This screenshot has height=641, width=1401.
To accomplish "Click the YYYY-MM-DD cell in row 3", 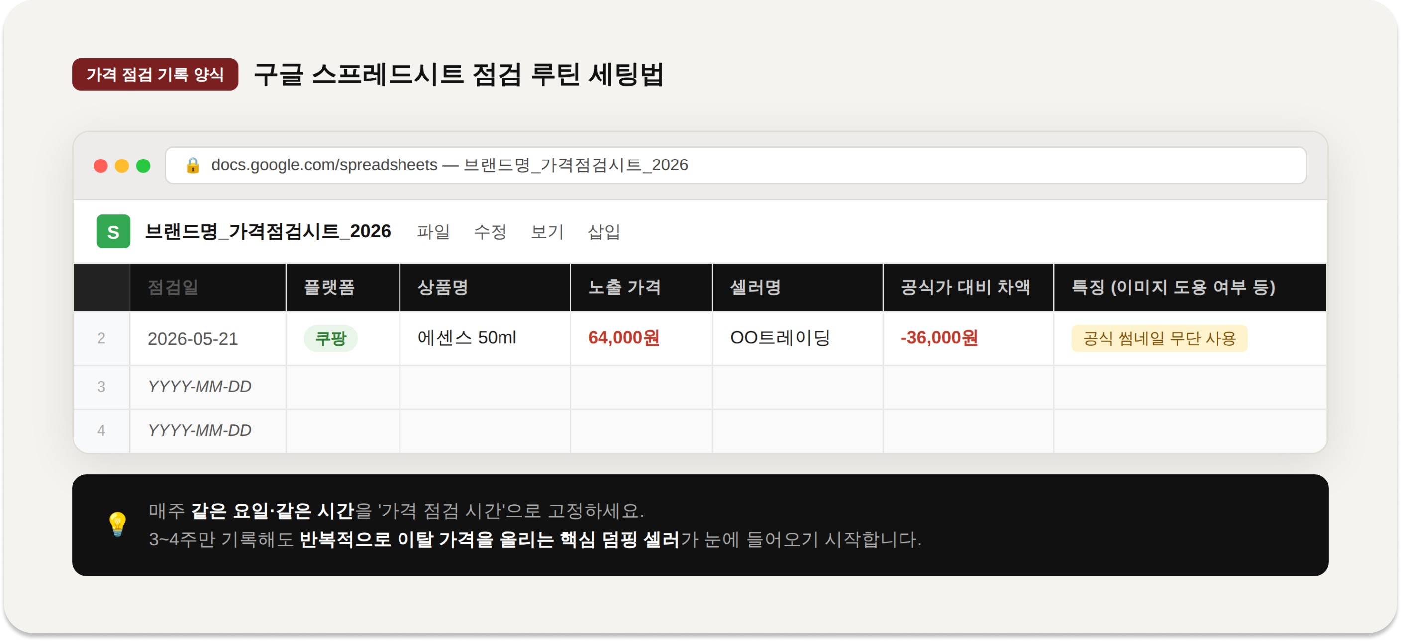I will tap(208, 387).
